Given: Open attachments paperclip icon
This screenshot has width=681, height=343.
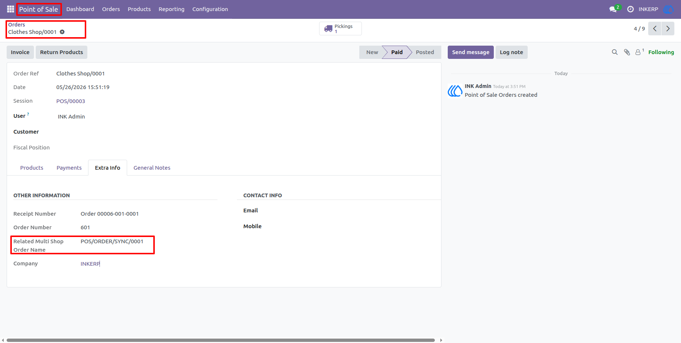Looking at the screenshot, I should pyautogui.click(x=627, y=52).
